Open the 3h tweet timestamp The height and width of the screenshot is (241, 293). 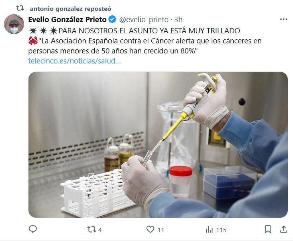(x=178, y=19)
